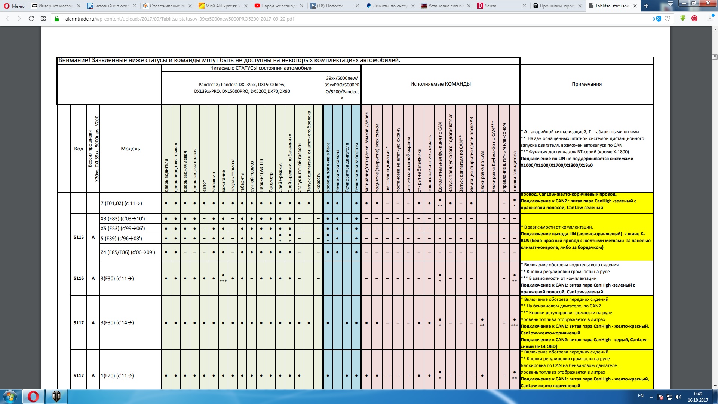This screenshot has width=718, height=404.
Task: Click the green secure padlock icon
Action: 57,19
